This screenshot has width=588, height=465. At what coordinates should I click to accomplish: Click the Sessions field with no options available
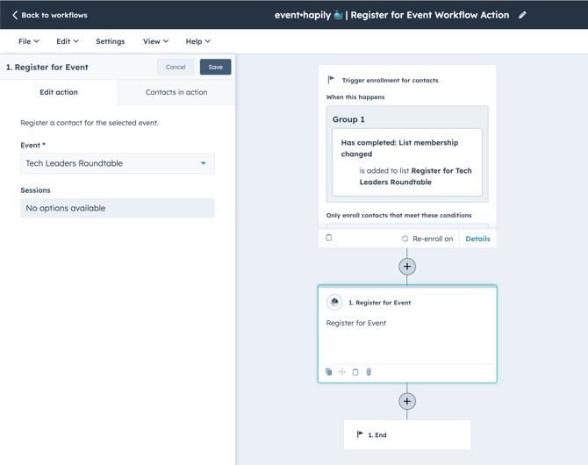(x=117, y=208)
